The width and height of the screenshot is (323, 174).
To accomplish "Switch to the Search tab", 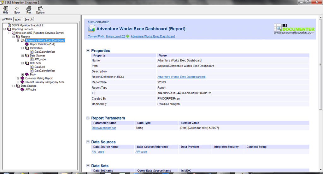I will (x=28, y=19).
